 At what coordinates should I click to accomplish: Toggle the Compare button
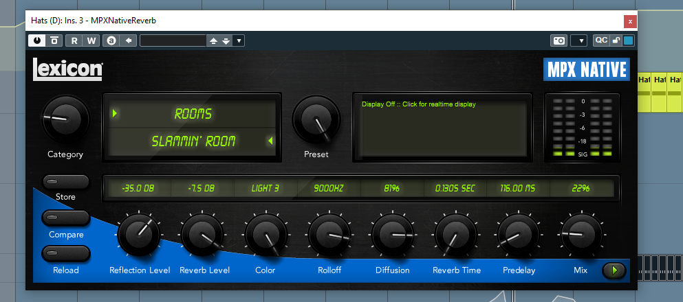(x=66, y=218)
